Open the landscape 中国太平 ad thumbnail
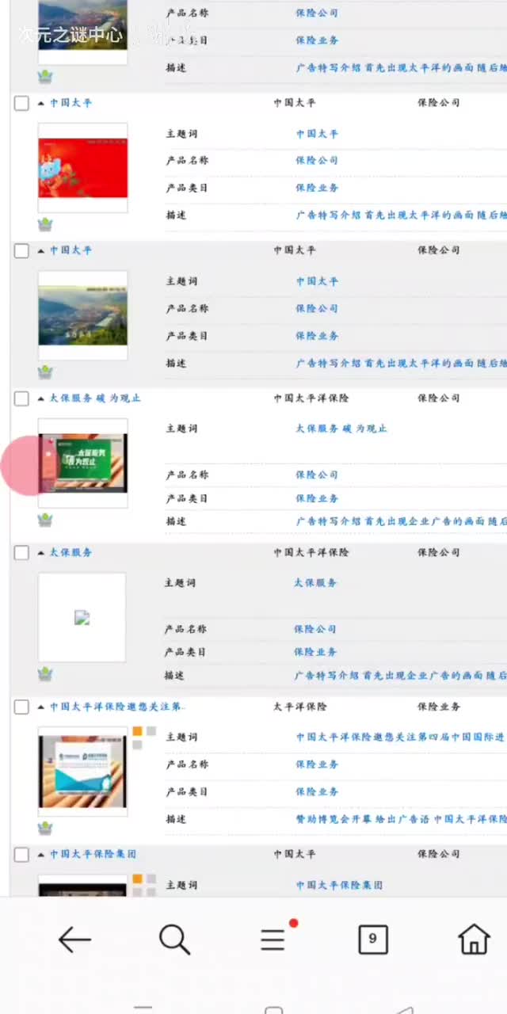Screen dimensions: 507x1014 tap(82, 315)
